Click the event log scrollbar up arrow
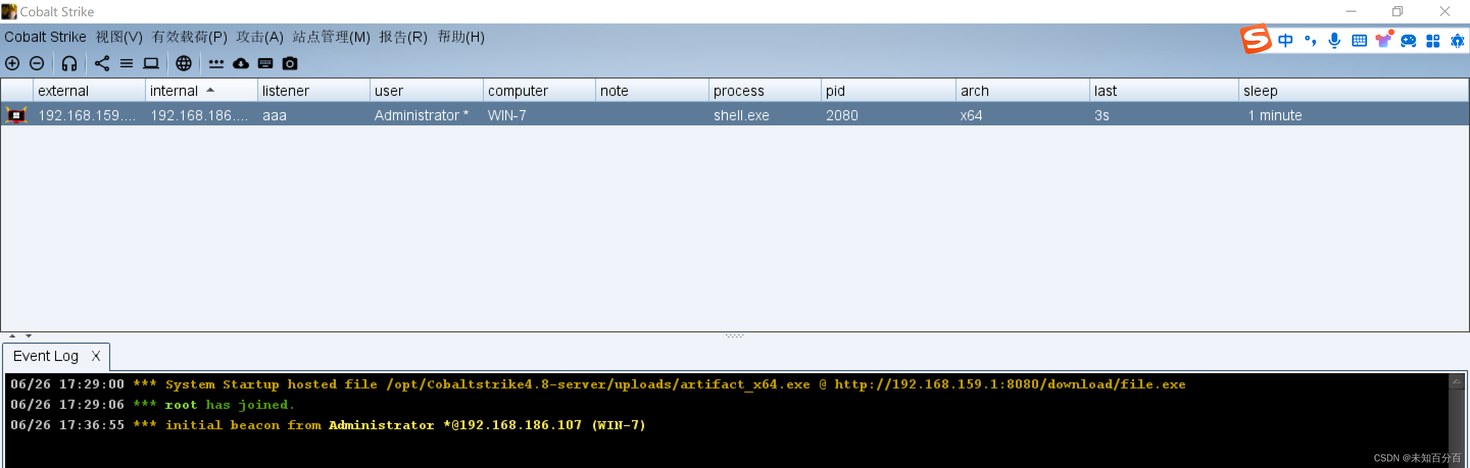This screenshot has width=1470, height=468. pos(1456,381)
